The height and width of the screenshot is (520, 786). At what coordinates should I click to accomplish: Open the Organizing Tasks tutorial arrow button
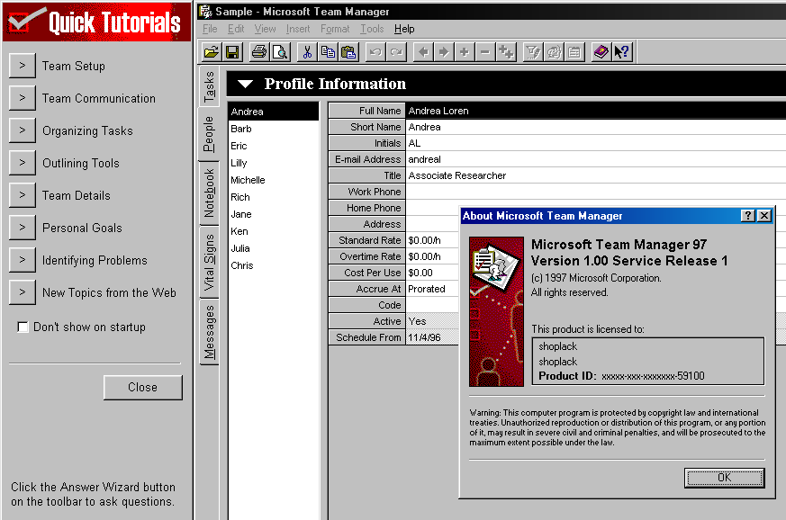22,130
